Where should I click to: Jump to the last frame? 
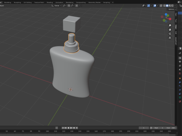click(77, 128)
